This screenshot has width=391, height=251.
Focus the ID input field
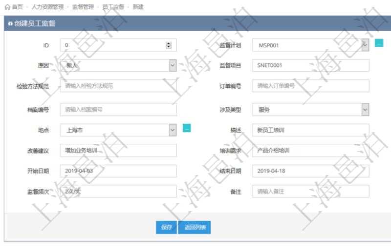[x=118, y=45]
